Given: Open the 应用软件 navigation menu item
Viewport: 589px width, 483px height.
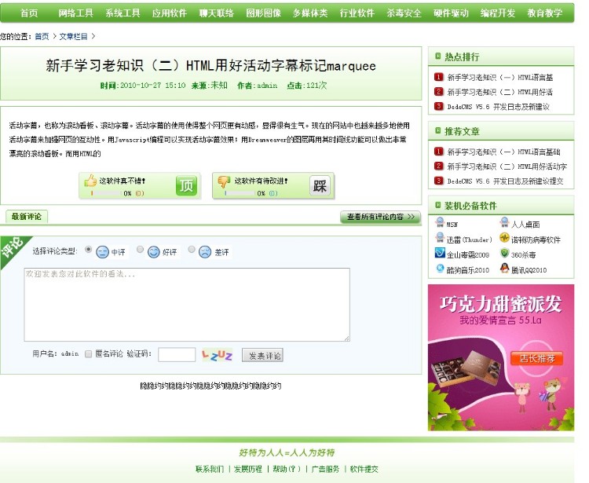Looking at the screenshot, I should 170,13.
